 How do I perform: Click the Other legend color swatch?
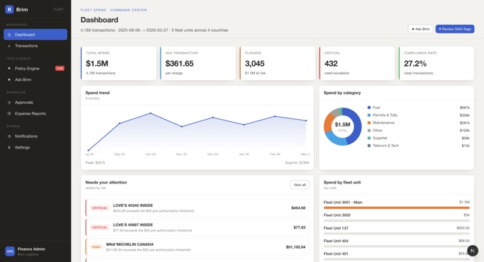tap(369, 130)
